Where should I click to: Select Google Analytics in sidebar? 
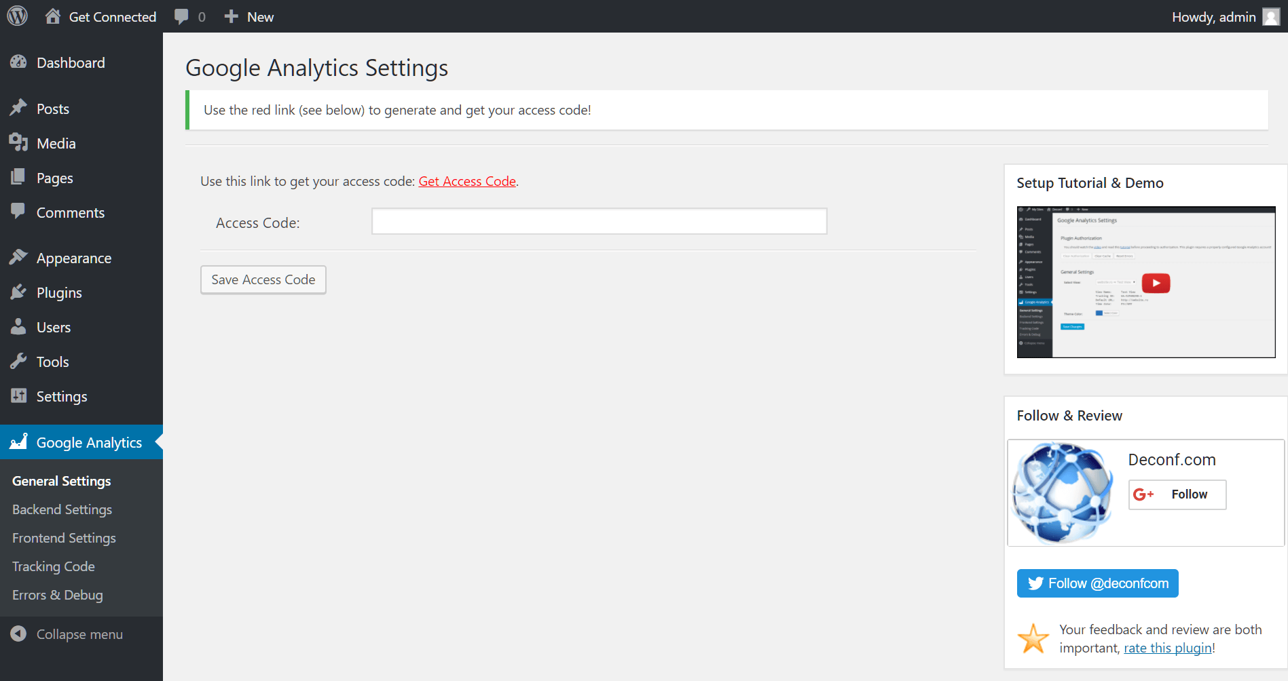point(81,442)
